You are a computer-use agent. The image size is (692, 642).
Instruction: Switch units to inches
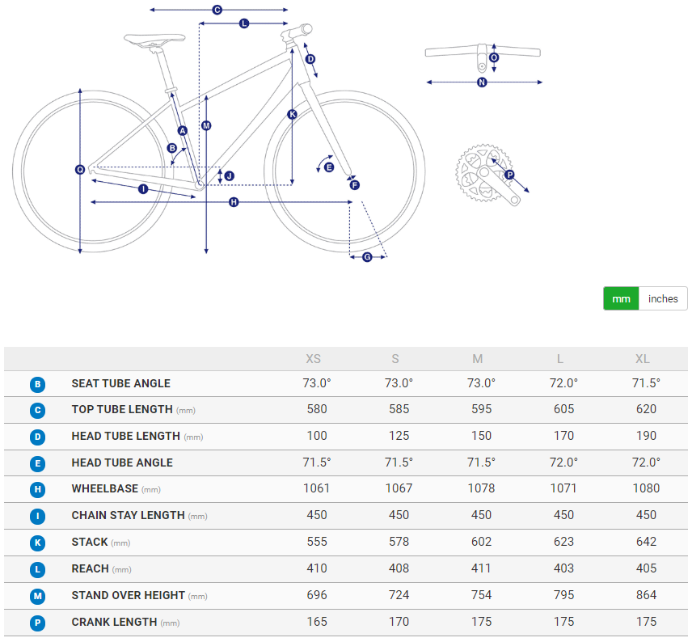tap(663, 299)
